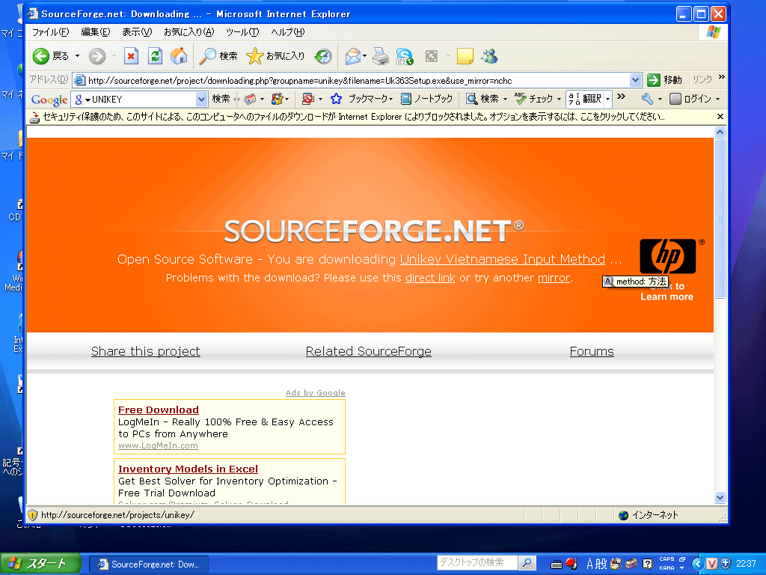Open the 表示(V) menu

point(137,32)
